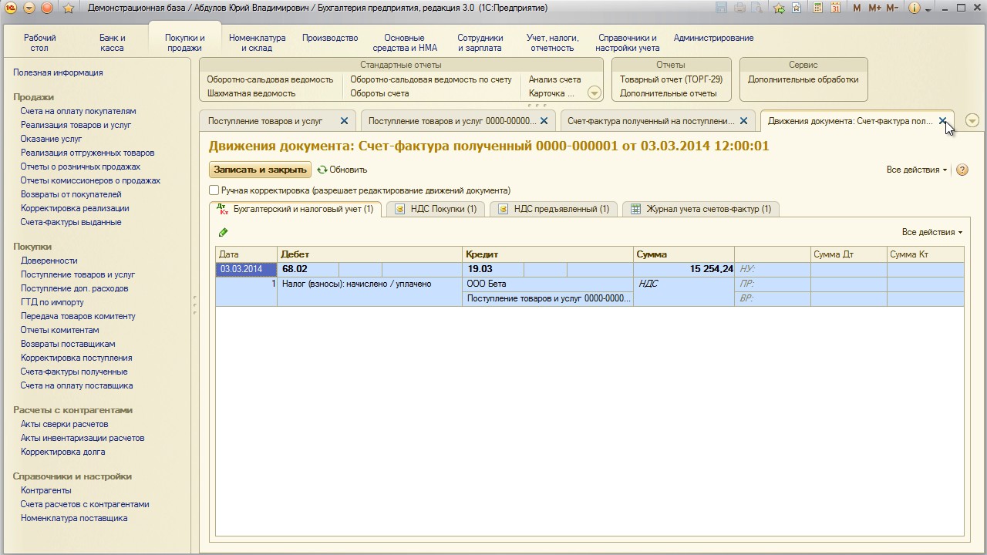Screen dimensions: 987x555
Task: Open 'Товарный отчет (ТОРГ-29)' link
Action: [x=671, y=79]
